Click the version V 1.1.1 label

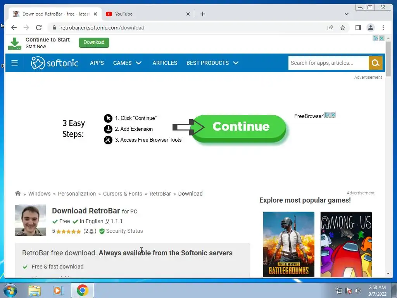[114, 221]
